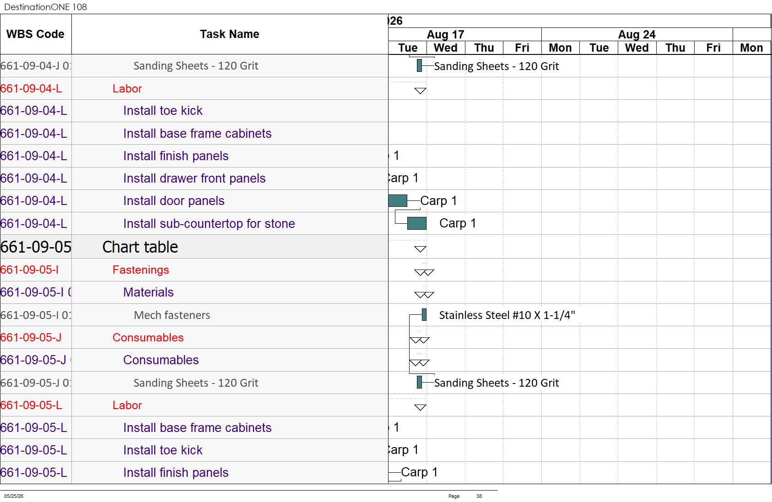The image size is (772, 502).
Task: Click the Install door panels Gantt bar
Action: point(398,200)
